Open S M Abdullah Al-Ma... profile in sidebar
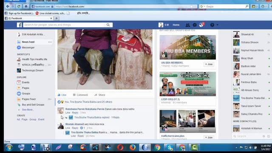Viewport: 272px width, 153px height. pyautogui.click(x=31, y=34)
